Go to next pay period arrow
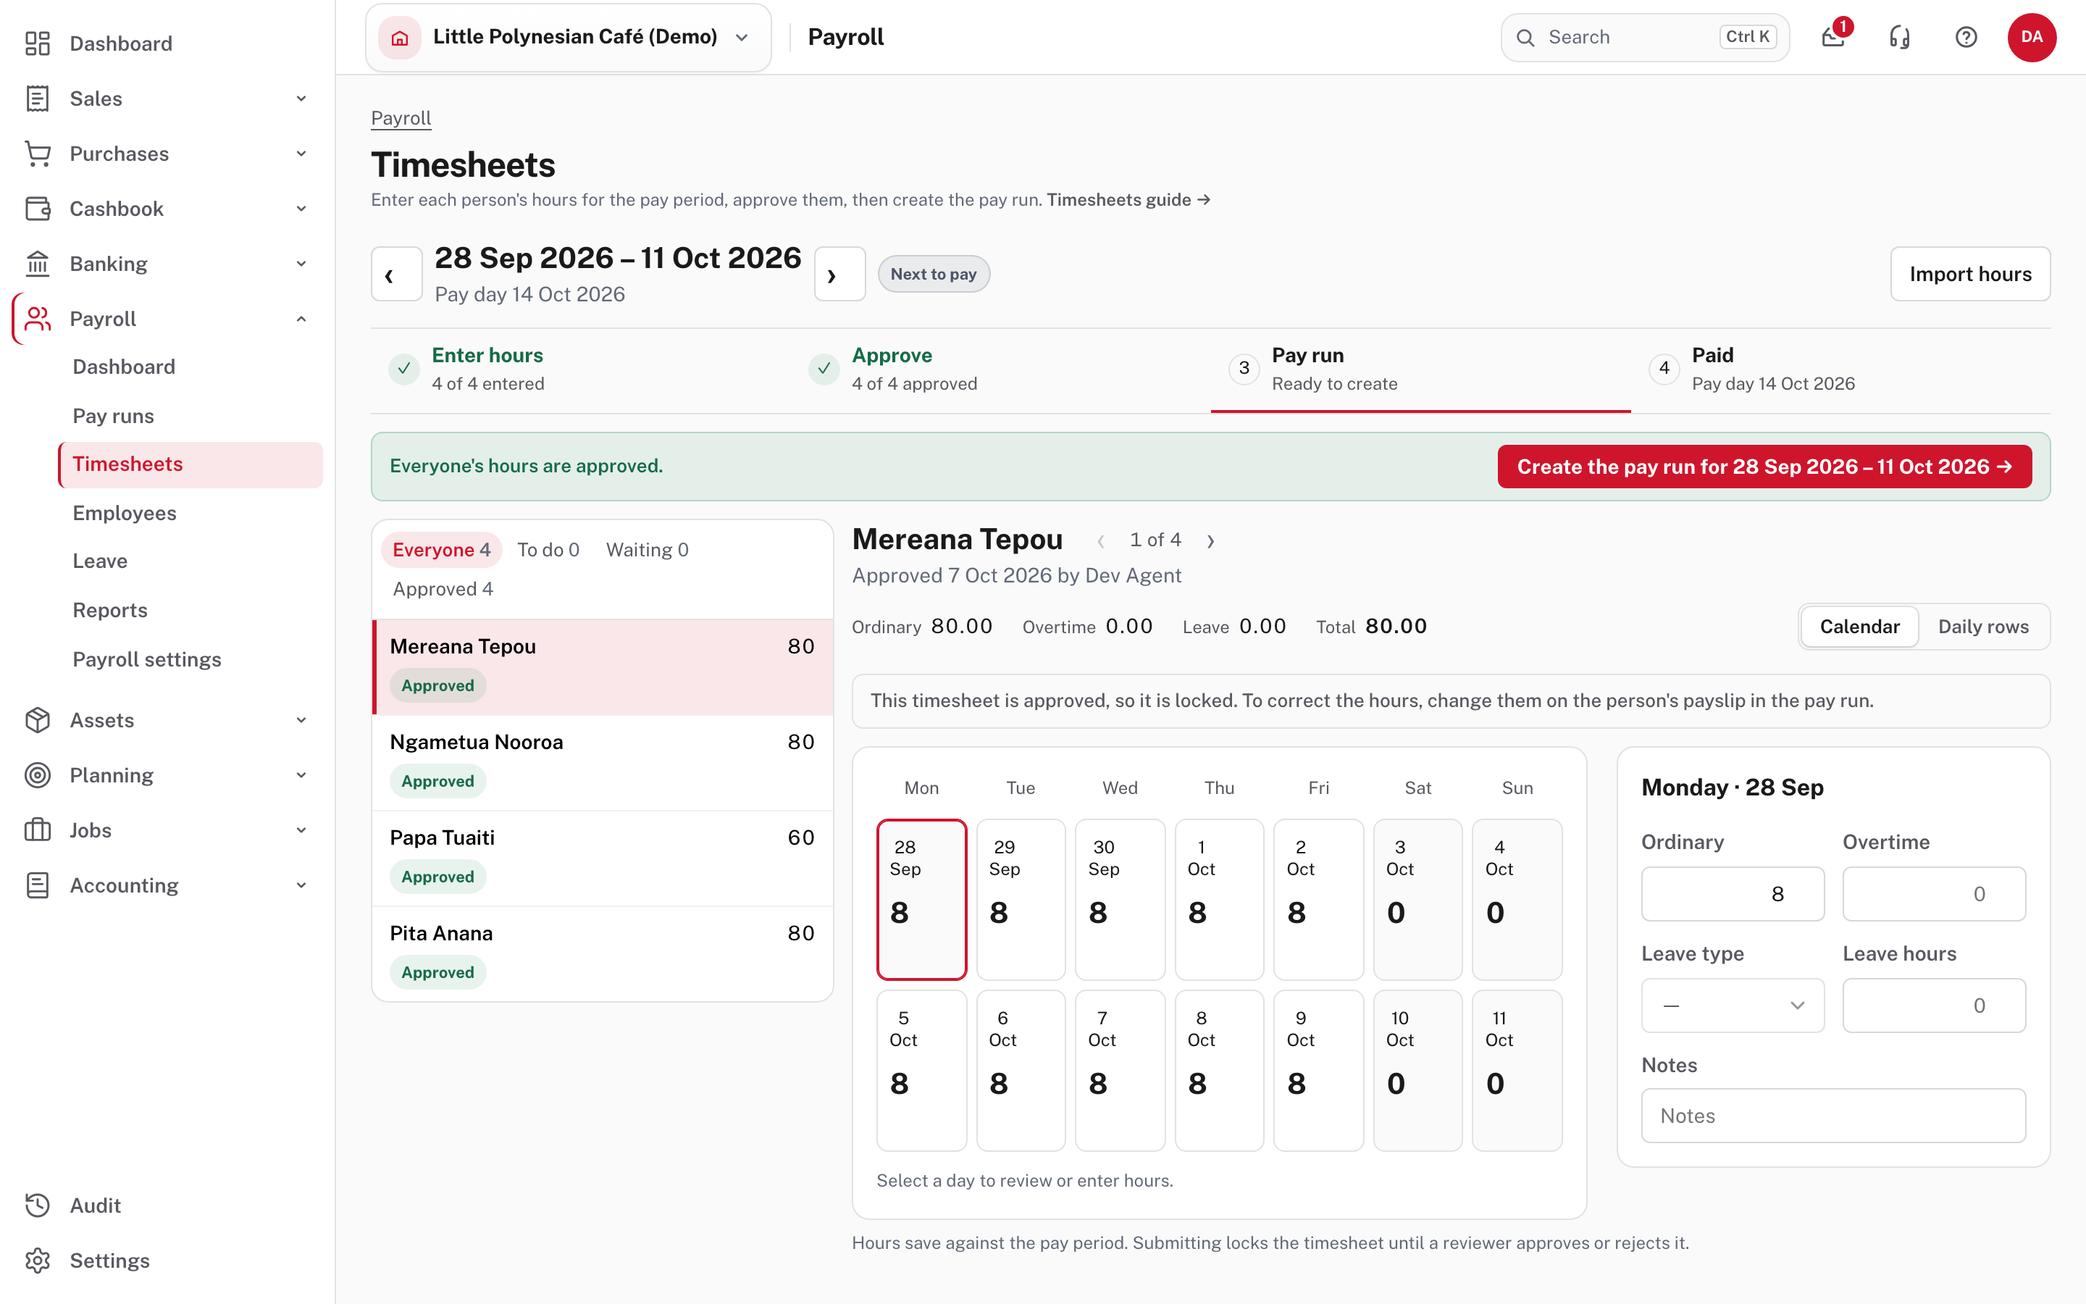The image size is (2086, 1304). tap(839, 275)
